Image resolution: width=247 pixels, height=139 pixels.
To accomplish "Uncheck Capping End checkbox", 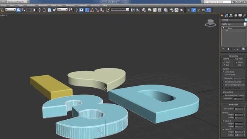I will pos(224,65).
